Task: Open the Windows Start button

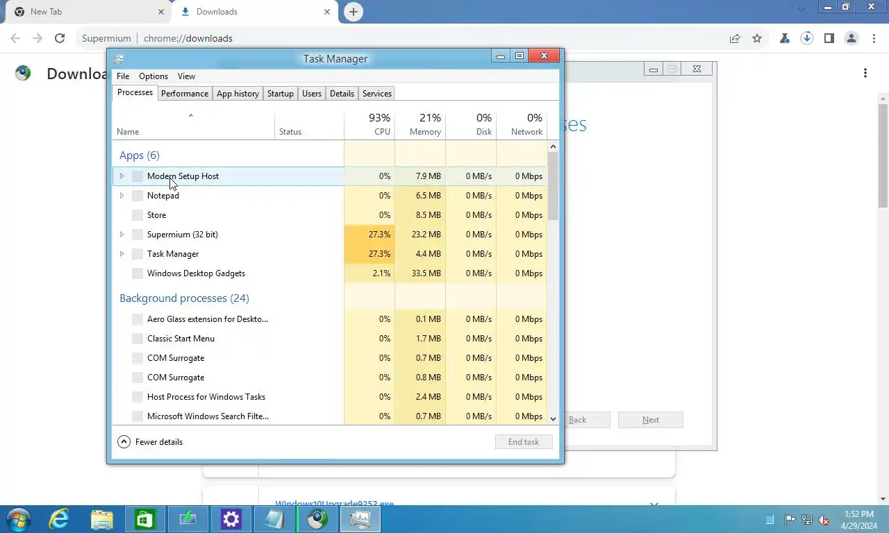Action: 19,519
